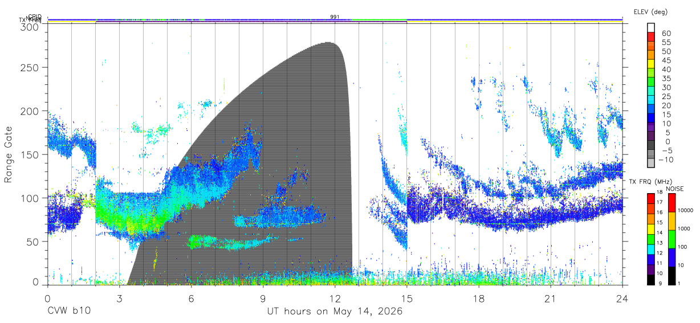Click the 9 tick label on UT hours axis
700x323 pixels.
[x=263, y=298]
